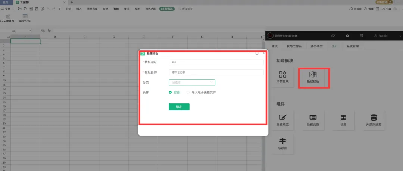Open the 数据 ribbon tab

click(116, 9)
